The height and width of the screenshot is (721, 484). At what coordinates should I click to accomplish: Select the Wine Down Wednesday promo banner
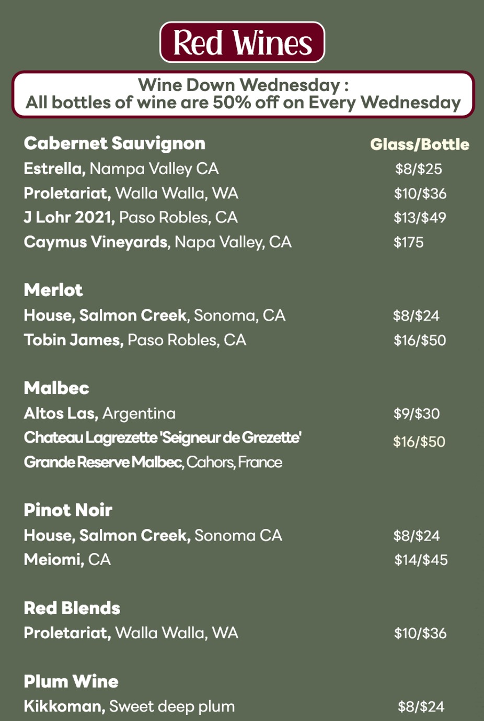tap(243, 94)
